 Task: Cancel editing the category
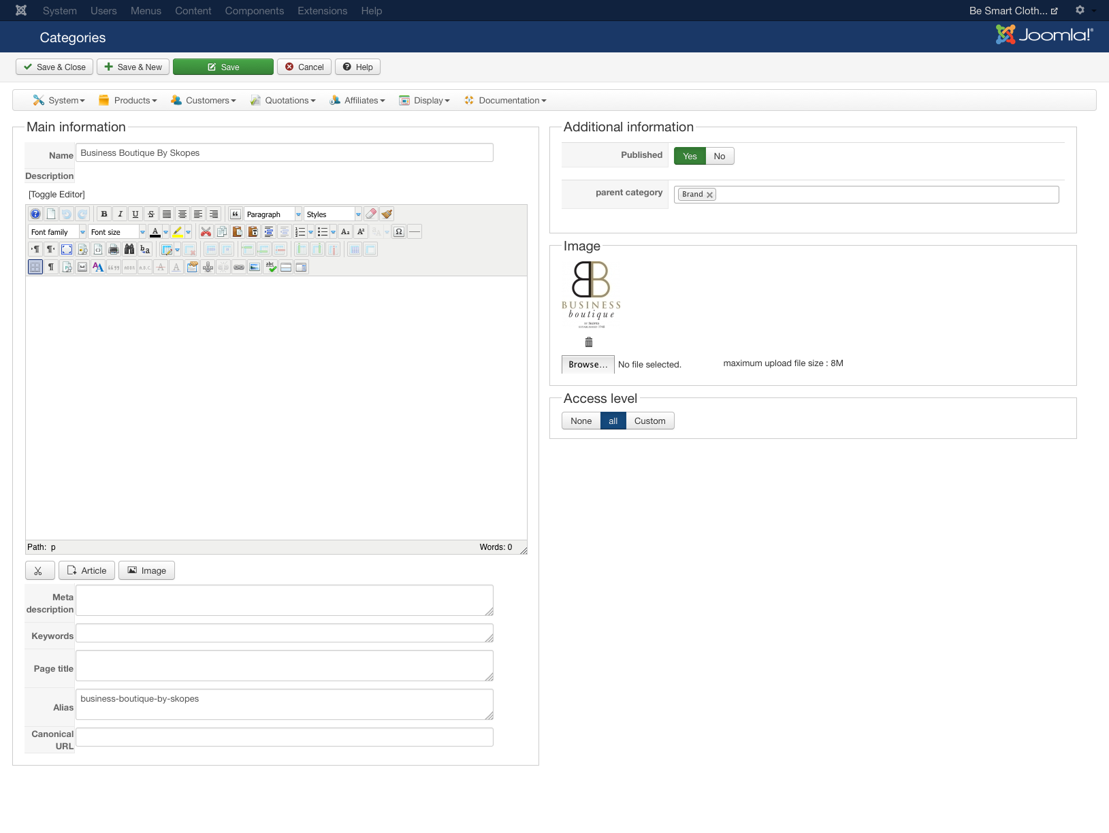click(304, 67)
